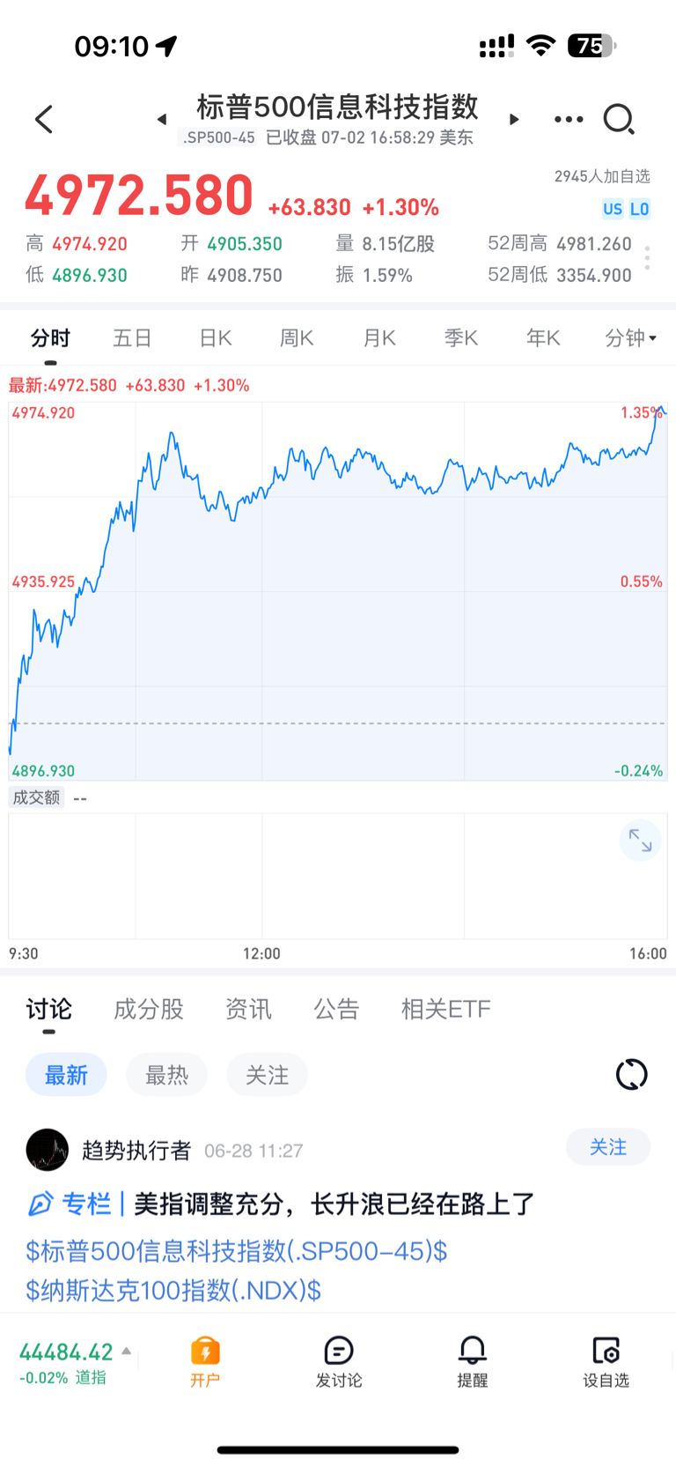Tap the back arrow icon

[x=44, y=119]
